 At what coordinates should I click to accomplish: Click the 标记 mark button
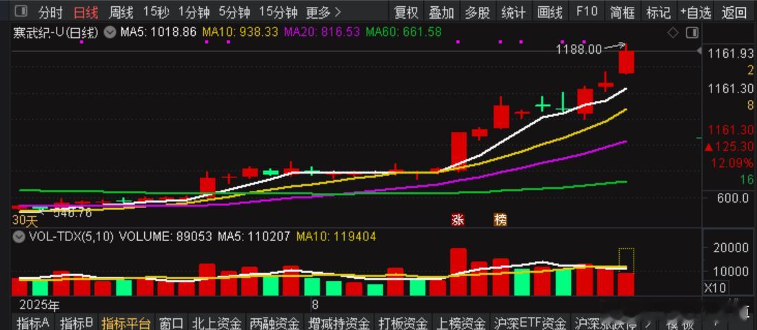658,12
